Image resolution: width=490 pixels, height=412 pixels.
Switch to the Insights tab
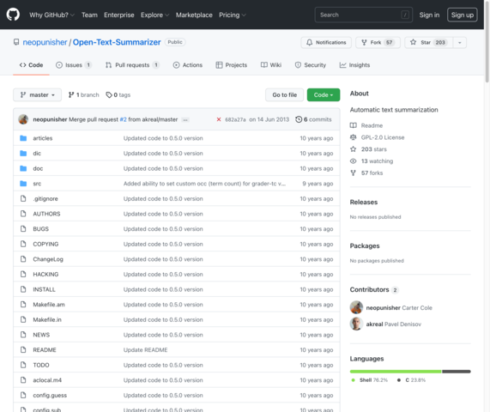point(354,65)
